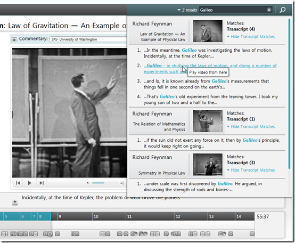Image resolution: width=295 pixels, height=243 pixels.
Task: Play the lecture video
Action: [x=29, y=183]
